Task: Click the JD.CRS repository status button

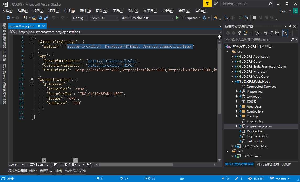Action: (256, 179)
